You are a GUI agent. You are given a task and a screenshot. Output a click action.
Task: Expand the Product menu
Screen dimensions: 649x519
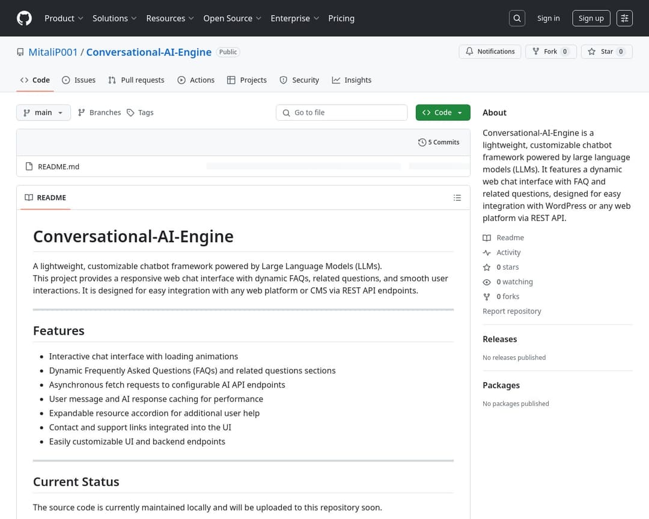pyautogui.click(x=64, y=18)
